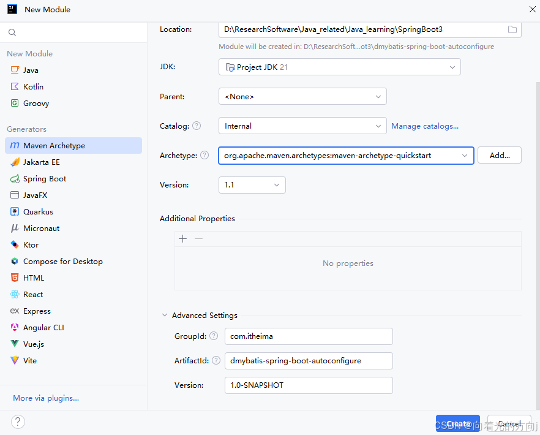Select Maven Archetype generator
Screen dimensions: 540x435
54,146
